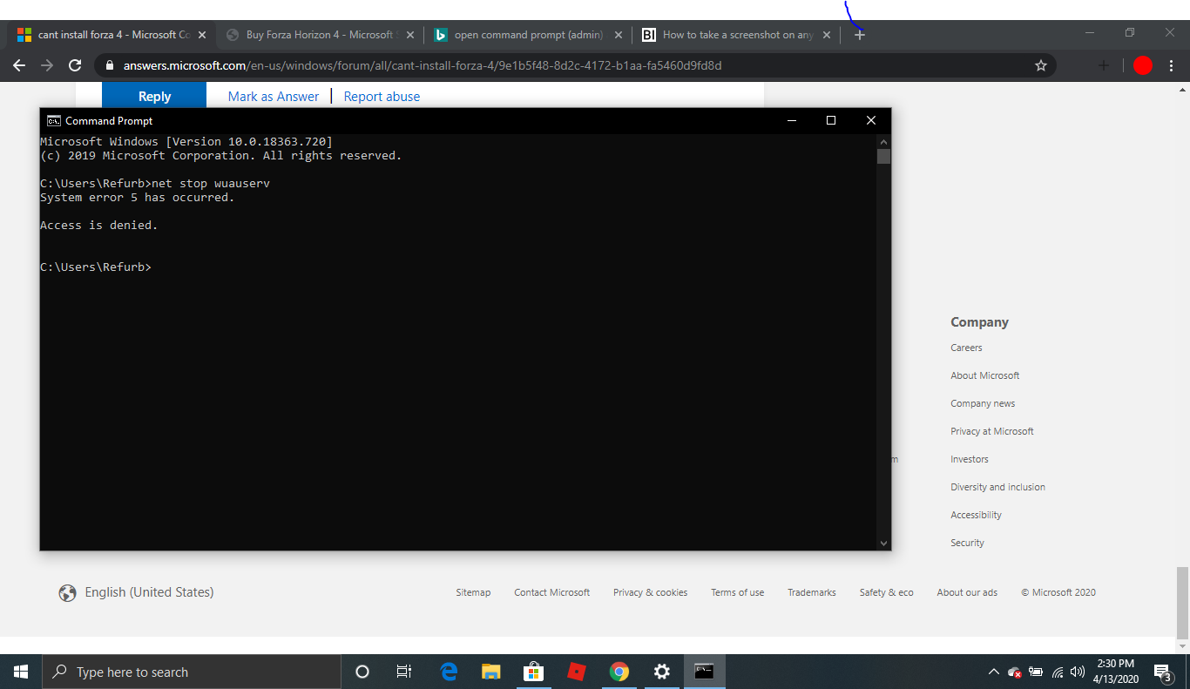The width and height of the screenshot is (1190, 689).
Task: Close the 'Buy Forza Horizon 4' tab
Action: point(410,35)
